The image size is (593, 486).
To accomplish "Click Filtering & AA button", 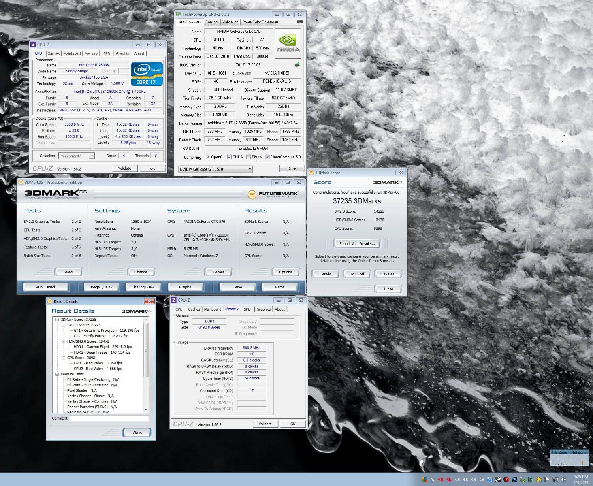I will coord(144,287).
